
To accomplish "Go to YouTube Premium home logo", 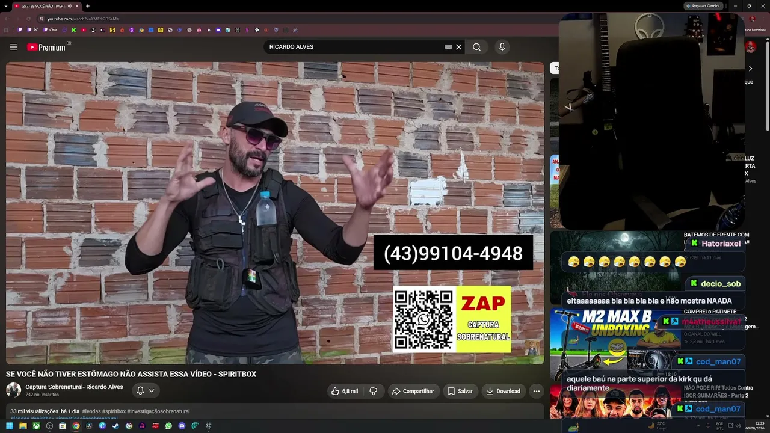I will tap(47, 47).
